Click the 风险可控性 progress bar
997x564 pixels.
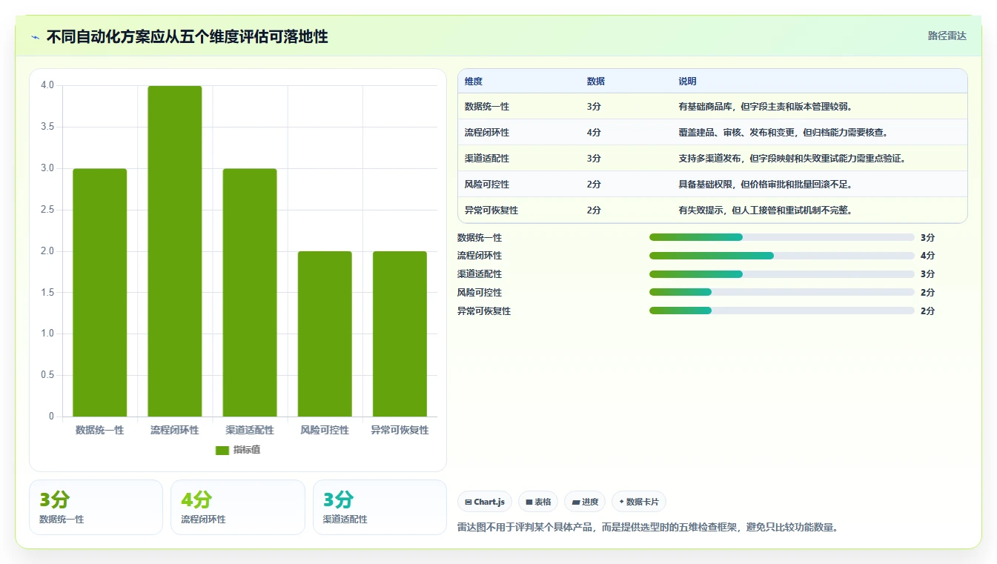pos(781,293)
